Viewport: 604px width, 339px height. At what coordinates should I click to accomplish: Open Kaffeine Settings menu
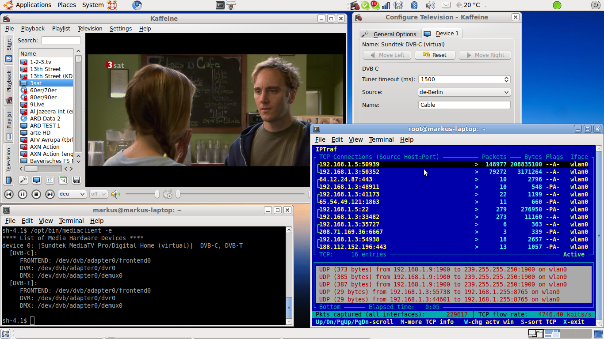click(121, 28)
